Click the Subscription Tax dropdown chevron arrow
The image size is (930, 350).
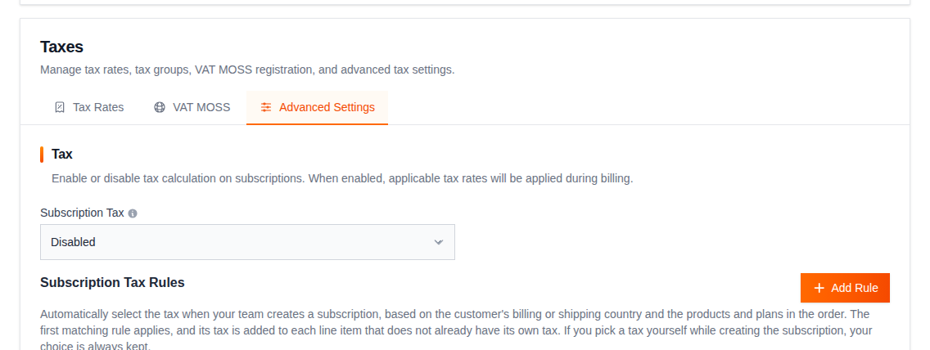439,241
